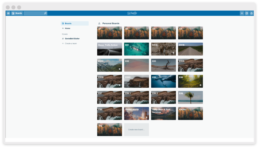Click inside the search field
Viewport: 259px width, 148px height.
click(35, 13)
